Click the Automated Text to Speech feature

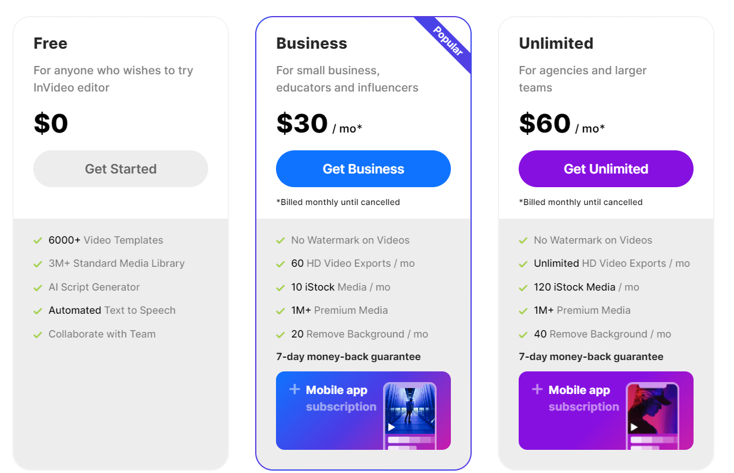(x=112, y=310)
